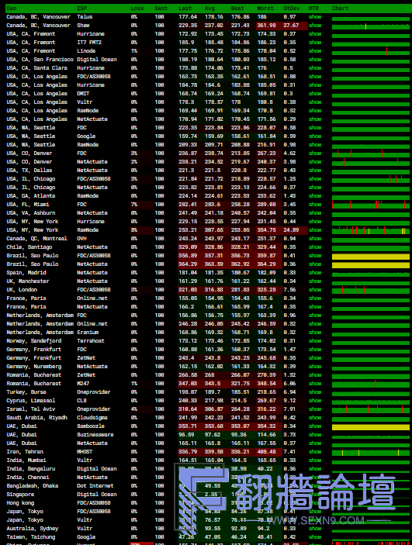Click the Avg column header
This screenshot has width=412, height=545.
209,8
